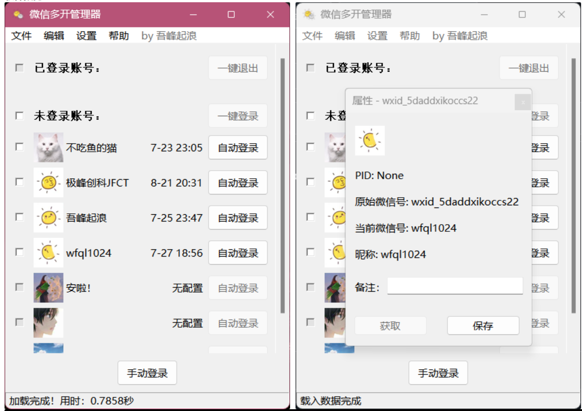Open 文件 menu in left window
The height and width of the screenshot is (411, 582).
pos(21,36)
